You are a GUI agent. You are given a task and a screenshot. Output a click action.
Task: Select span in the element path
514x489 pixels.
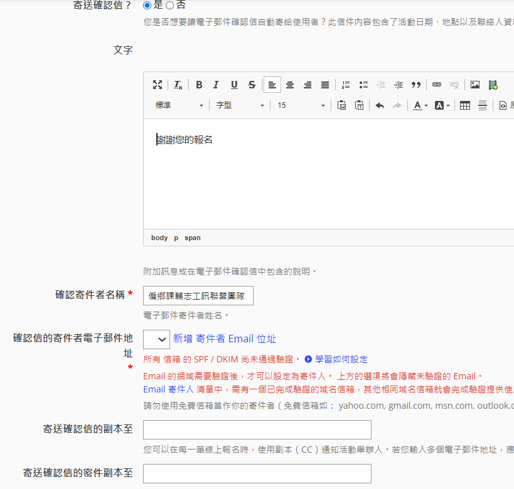point(193,238)
